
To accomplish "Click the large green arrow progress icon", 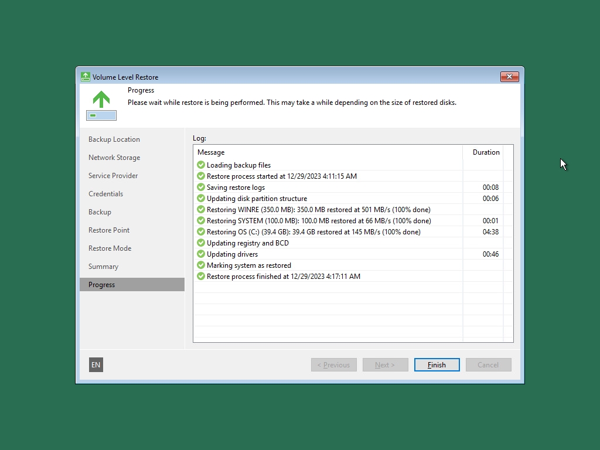I will coord(101,100).
